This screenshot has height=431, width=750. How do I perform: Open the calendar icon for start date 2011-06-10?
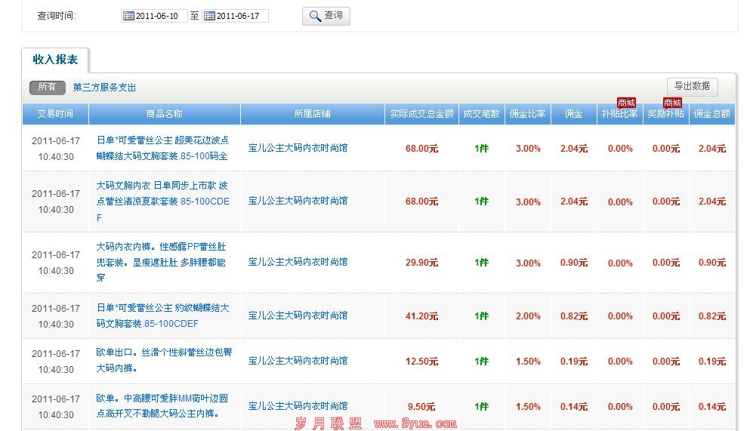tap(128, 16)
